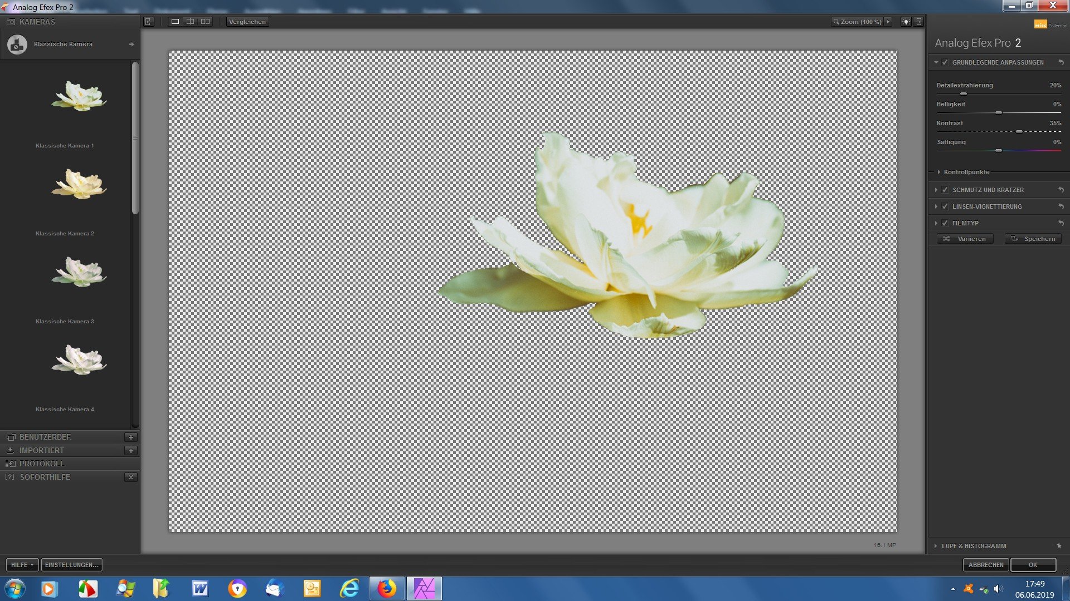Image resolution: width=1070 pixels, height=601 pixels.
Task: Uncheck the Schmutz und Kratzer checkbox
Action: (945, 190)
